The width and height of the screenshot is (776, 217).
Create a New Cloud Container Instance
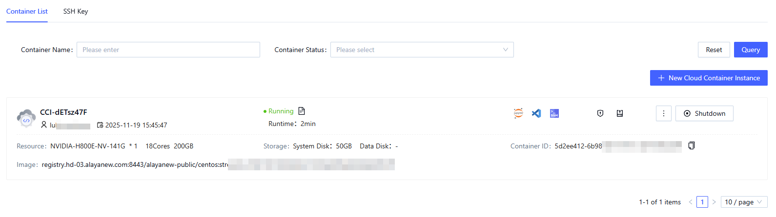tap(709, 78)
